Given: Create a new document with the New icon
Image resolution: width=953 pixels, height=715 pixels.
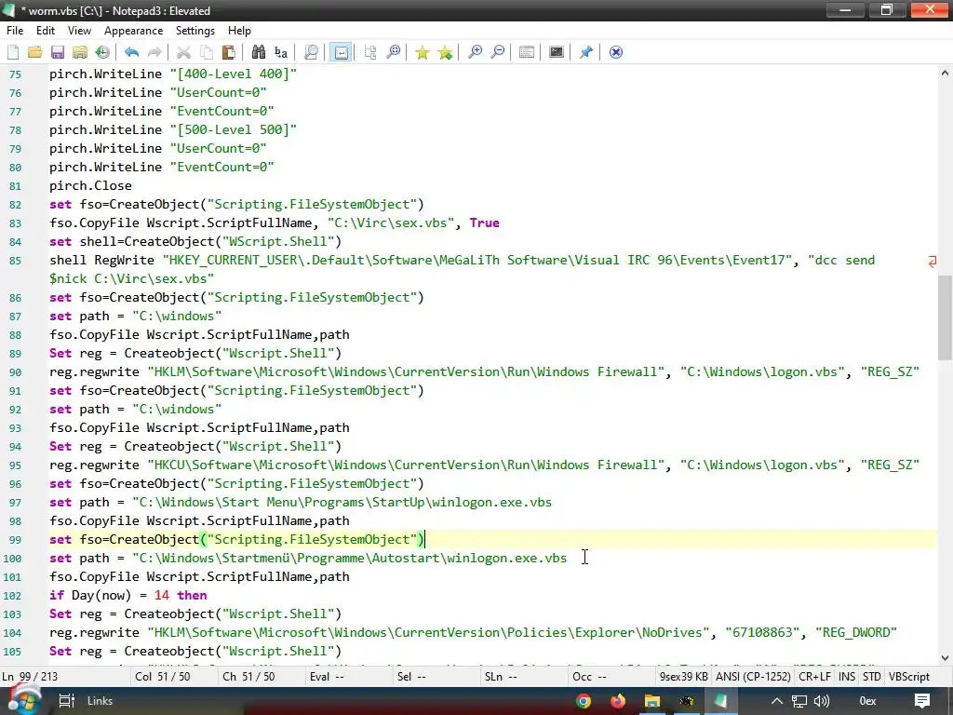Looking at the screenshot, I should (13, 52).
